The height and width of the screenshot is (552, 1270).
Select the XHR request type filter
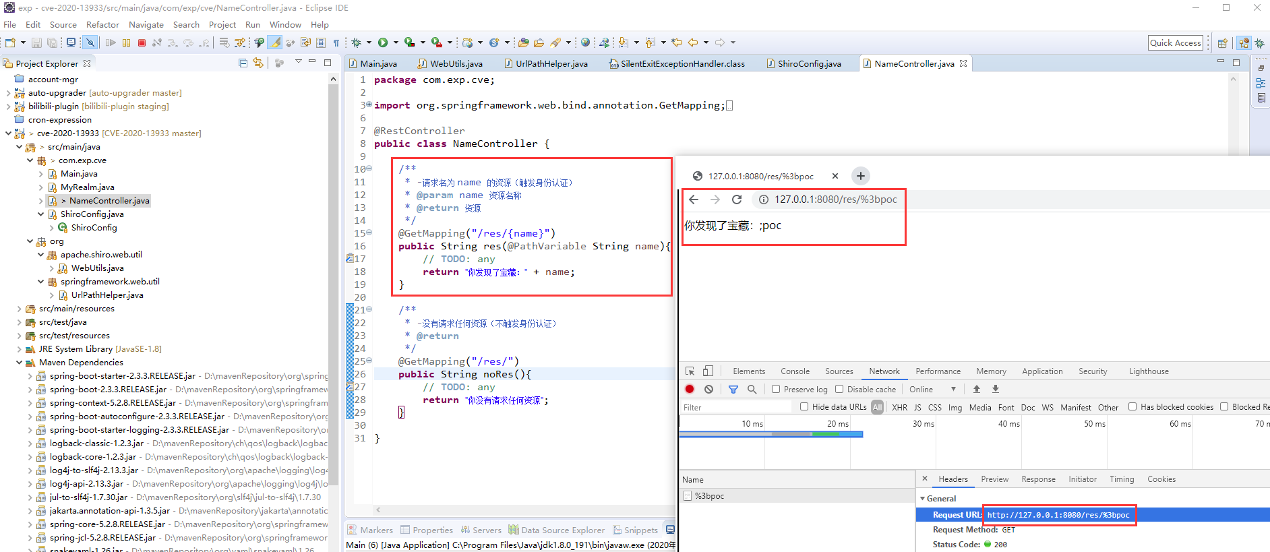tap(899, 408)
